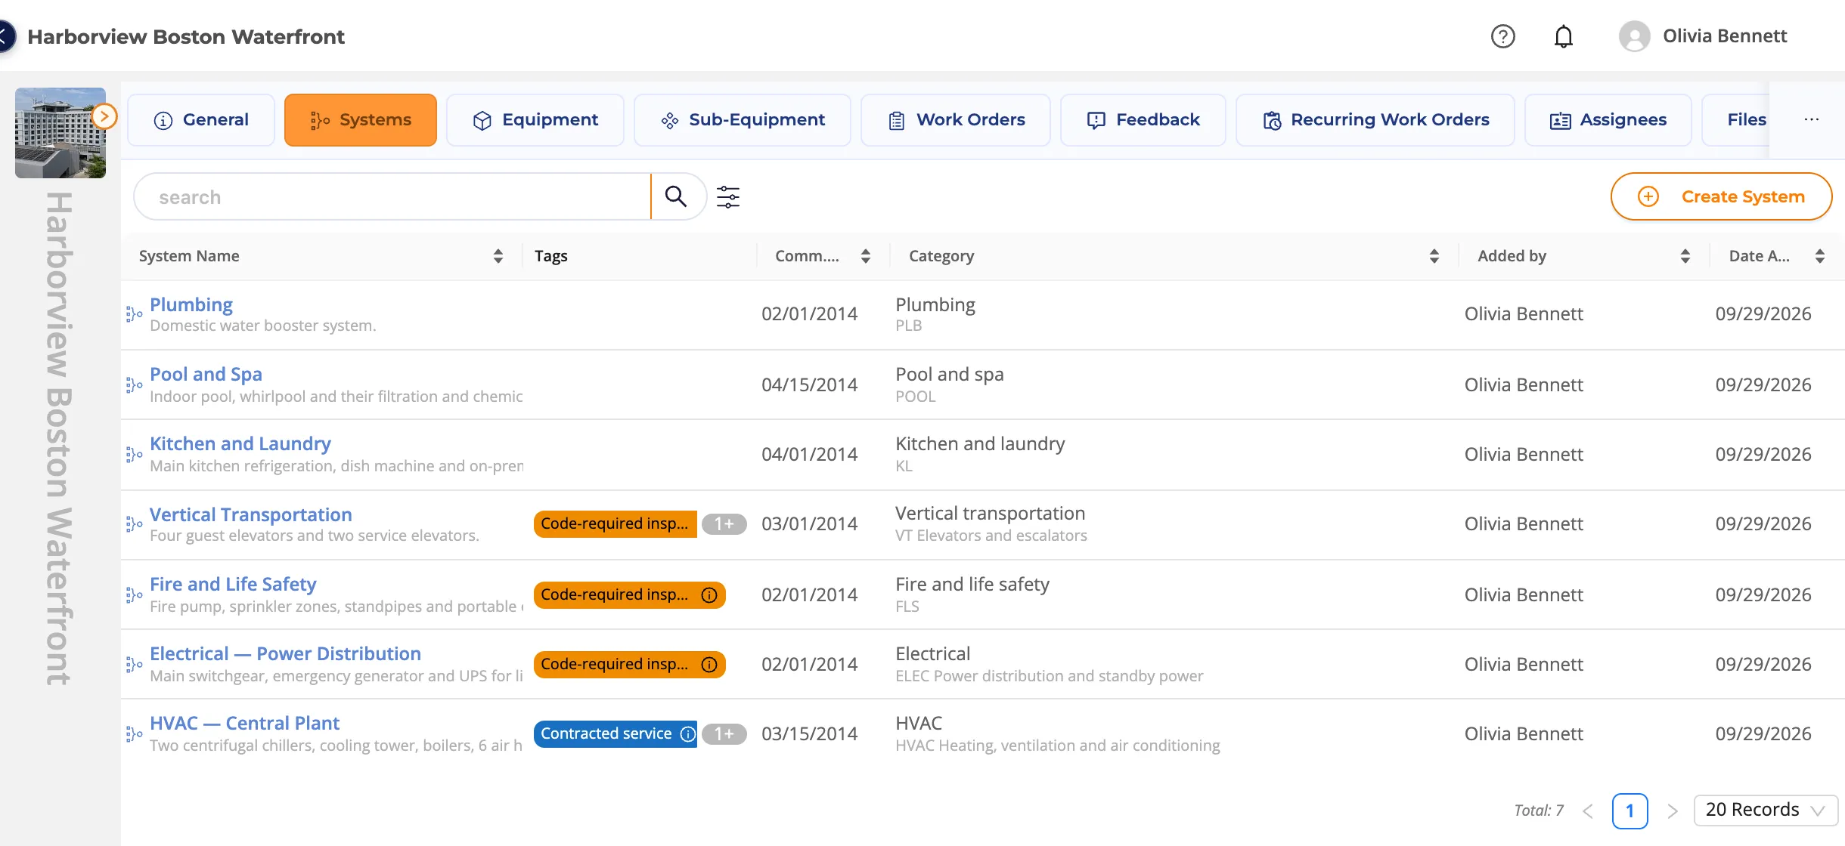Switch to the General tab
The width and height of the screenshot is (1845, 846).
pos(201,120)
